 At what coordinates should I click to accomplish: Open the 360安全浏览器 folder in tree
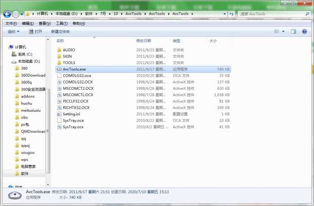[30, 89]
